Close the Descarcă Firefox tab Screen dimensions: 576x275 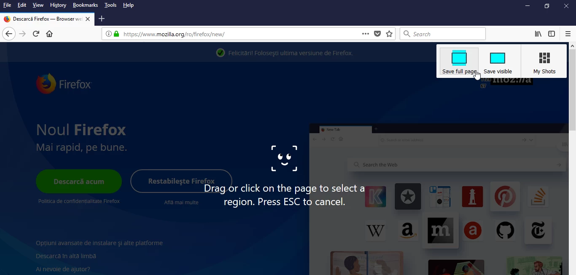(87, 19)
